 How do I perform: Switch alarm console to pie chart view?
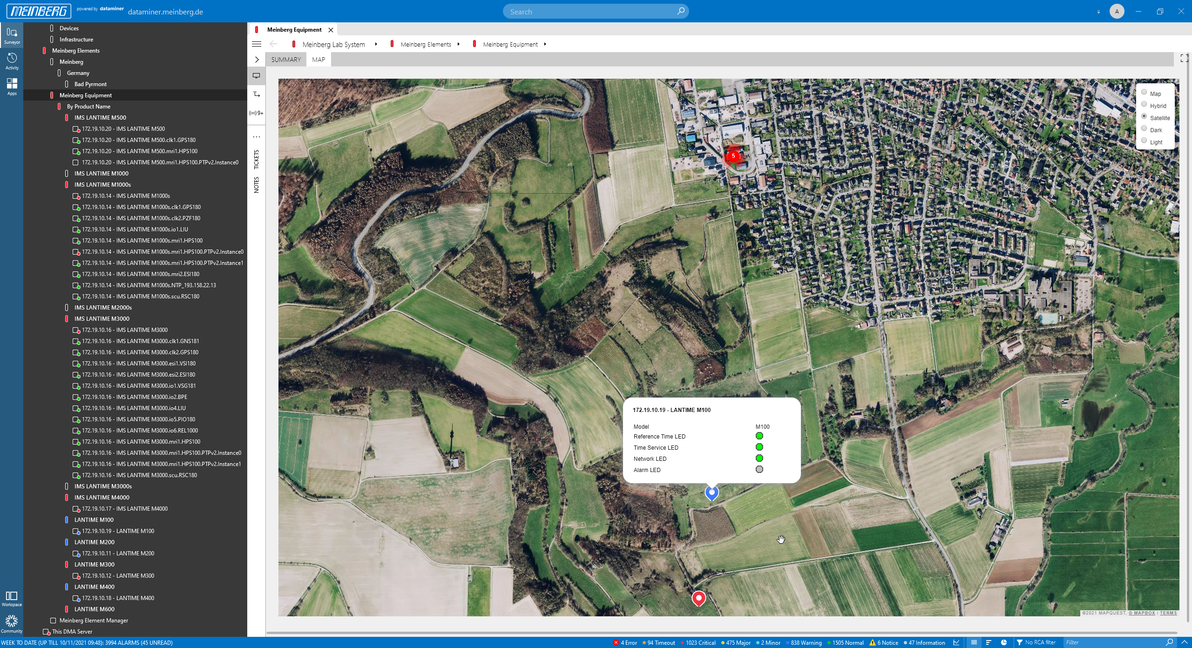pyautogui.click(x=1004, y=642)
